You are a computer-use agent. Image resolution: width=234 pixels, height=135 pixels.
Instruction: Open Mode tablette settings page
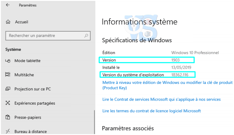click(27, 61)
